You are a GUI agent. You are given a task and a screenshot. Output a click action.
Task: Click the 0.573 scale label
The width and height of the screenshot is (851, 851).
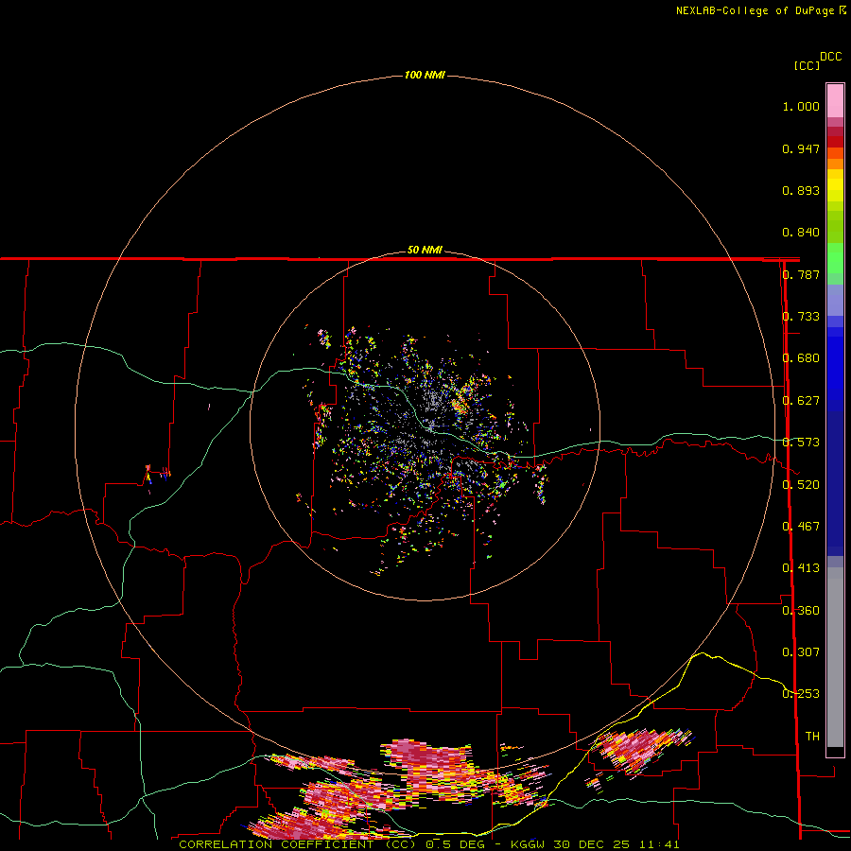801,443
